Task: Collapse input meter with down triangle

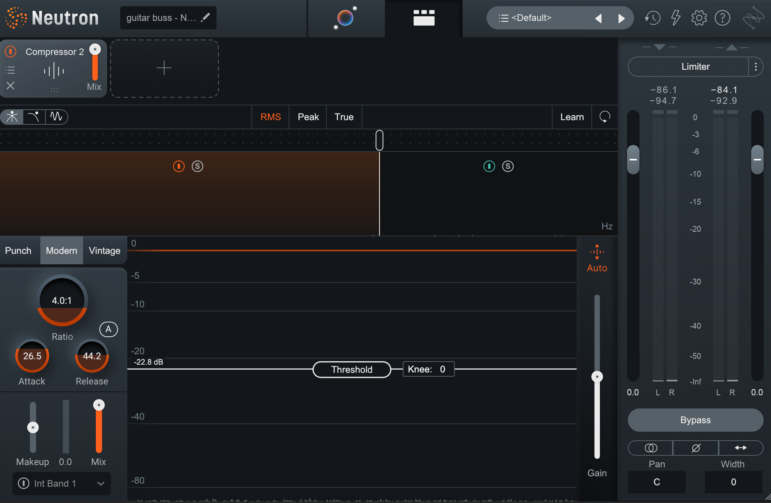Action: pyautogui.click(x=659, y=47)
